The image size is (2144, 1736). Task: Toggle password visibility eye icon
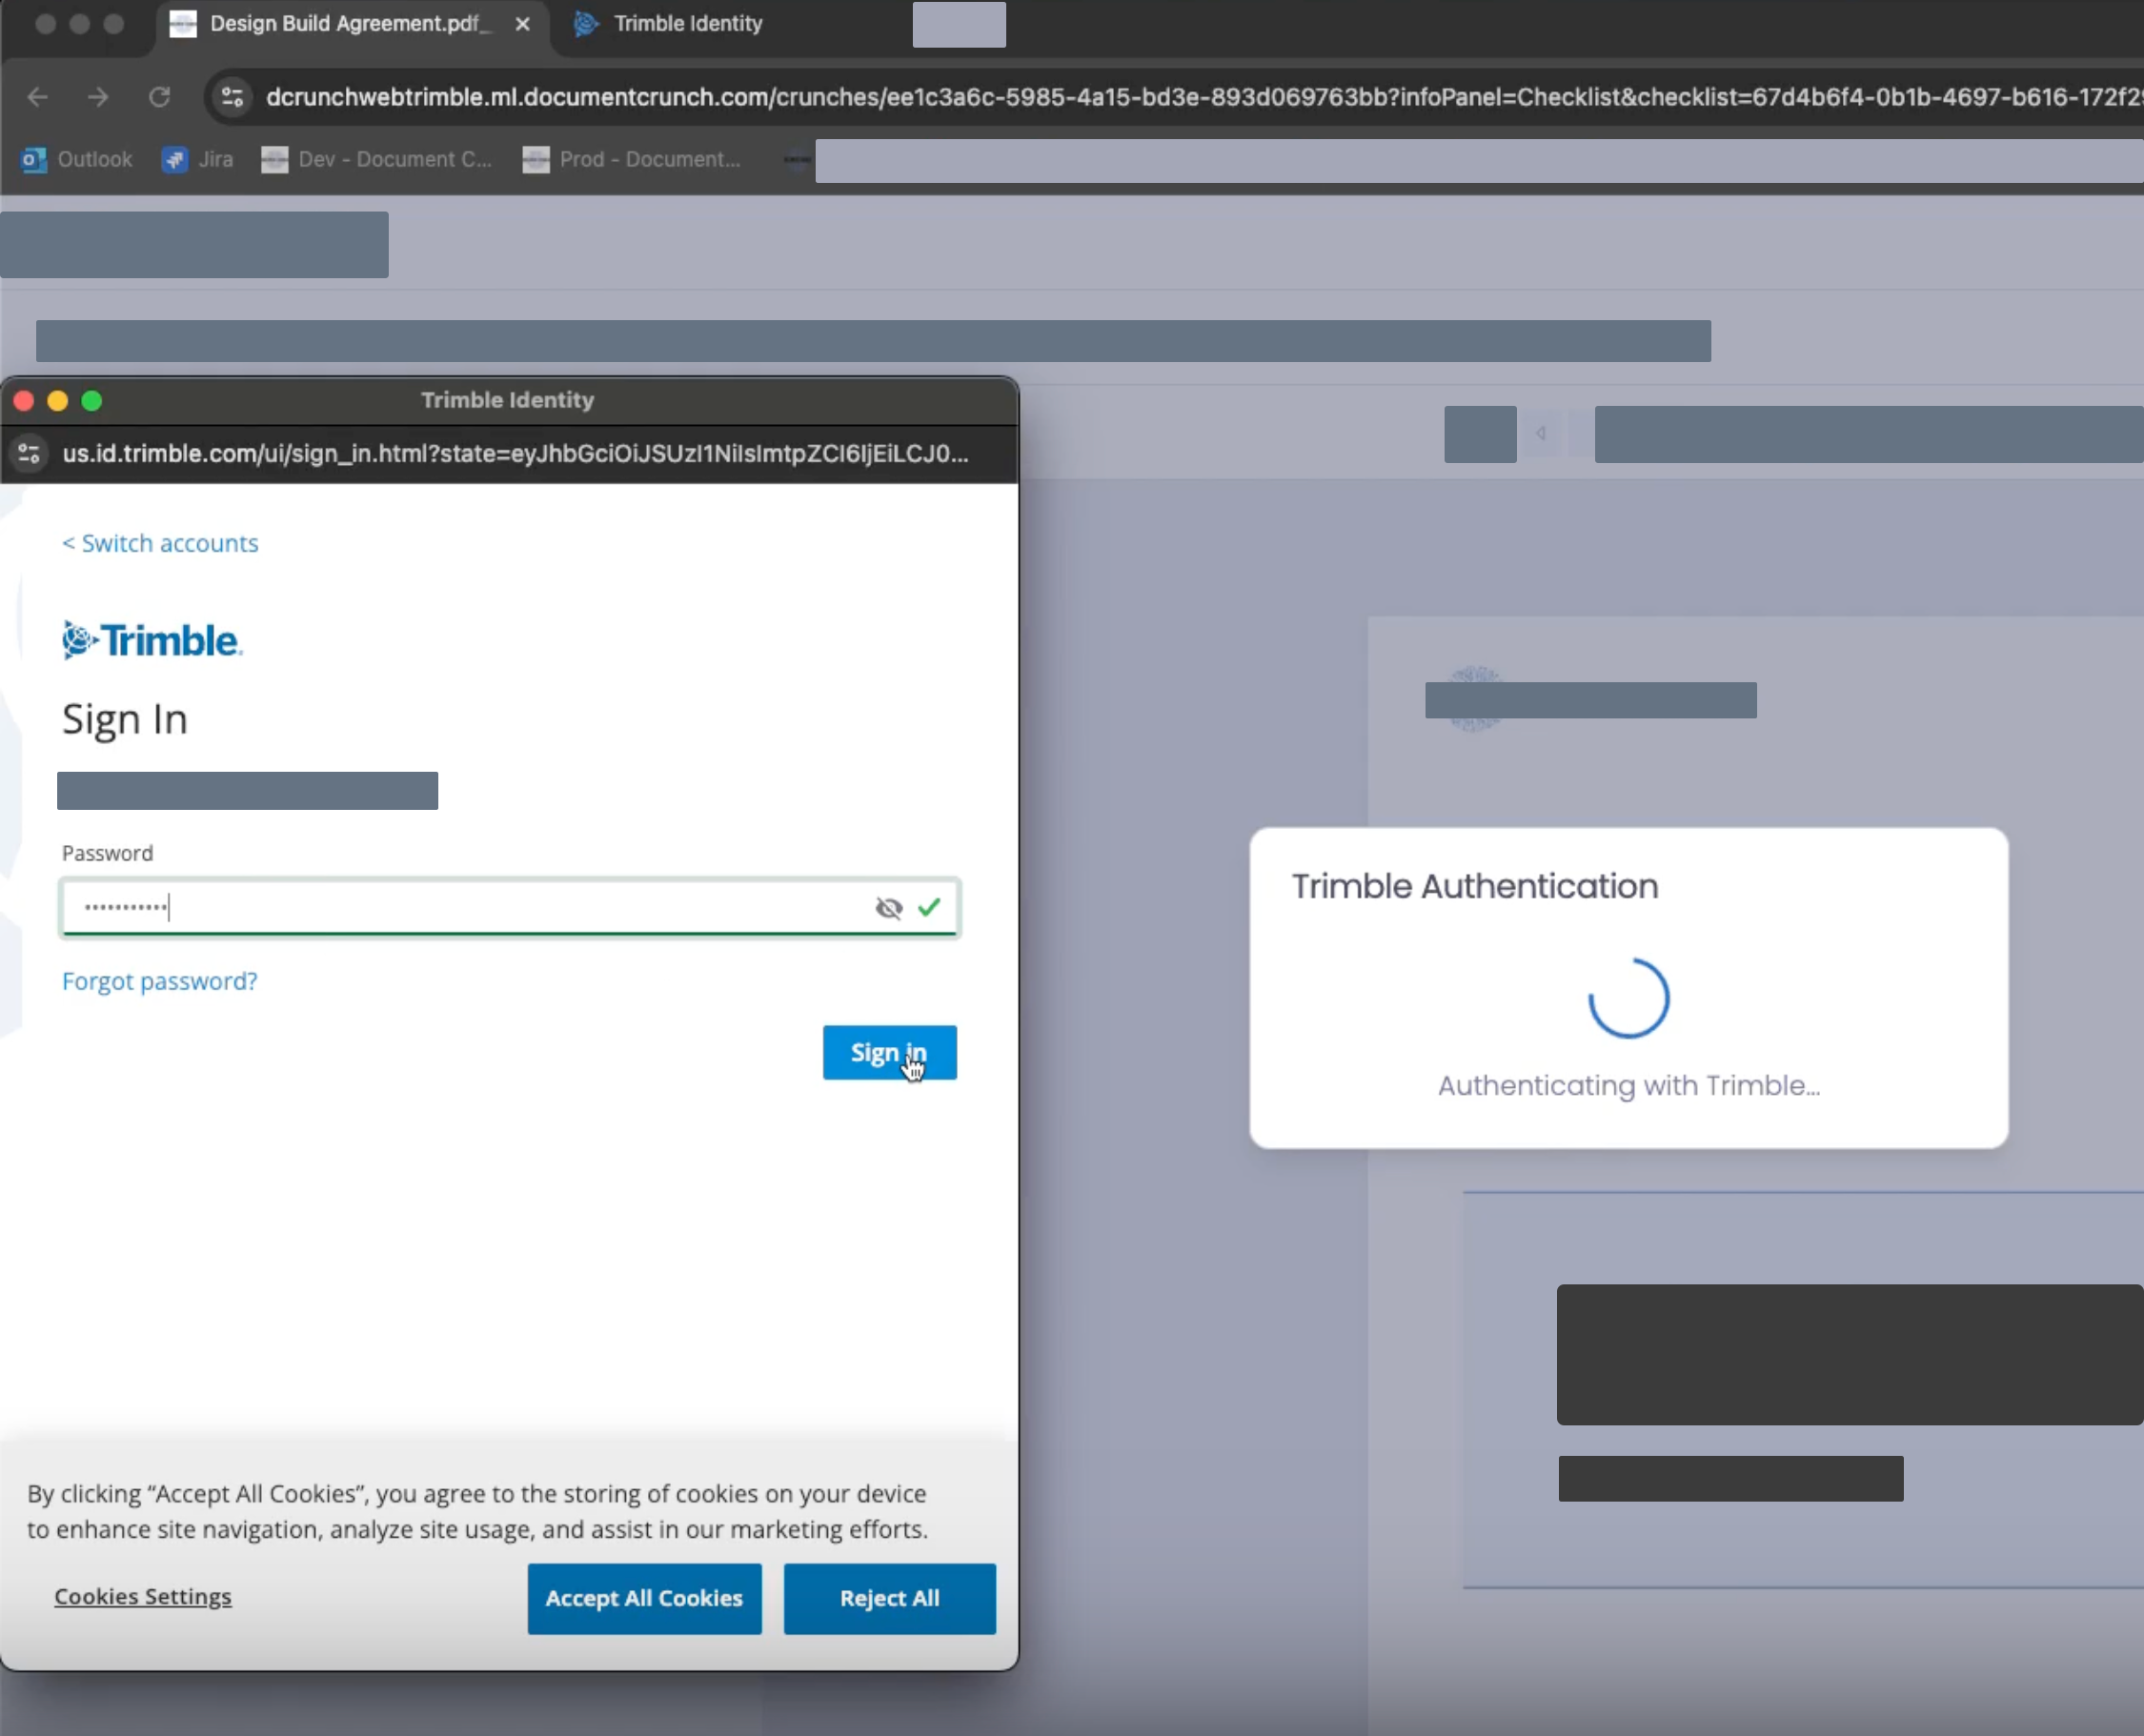click(x=888, y=908)
